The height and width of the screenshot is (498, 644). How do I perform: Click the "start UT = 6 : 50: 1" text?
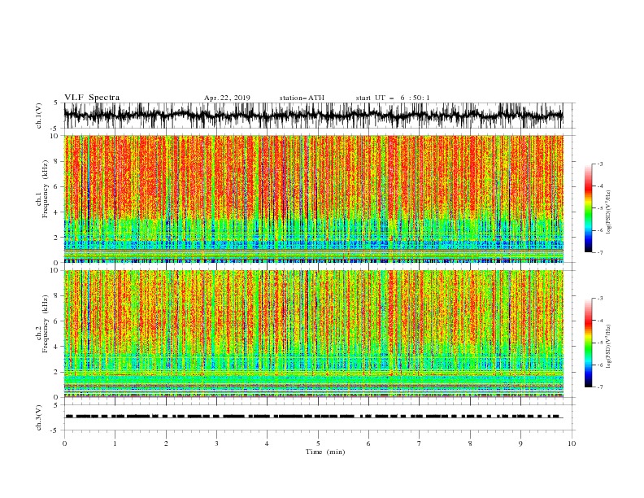click(393, 98)
